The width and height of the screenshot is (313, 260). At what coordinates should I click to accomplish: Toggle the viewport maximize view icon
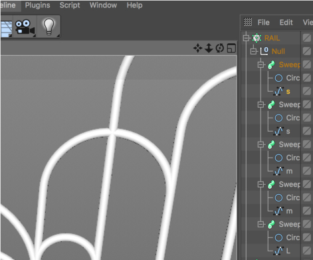click(x=231, y=48)
